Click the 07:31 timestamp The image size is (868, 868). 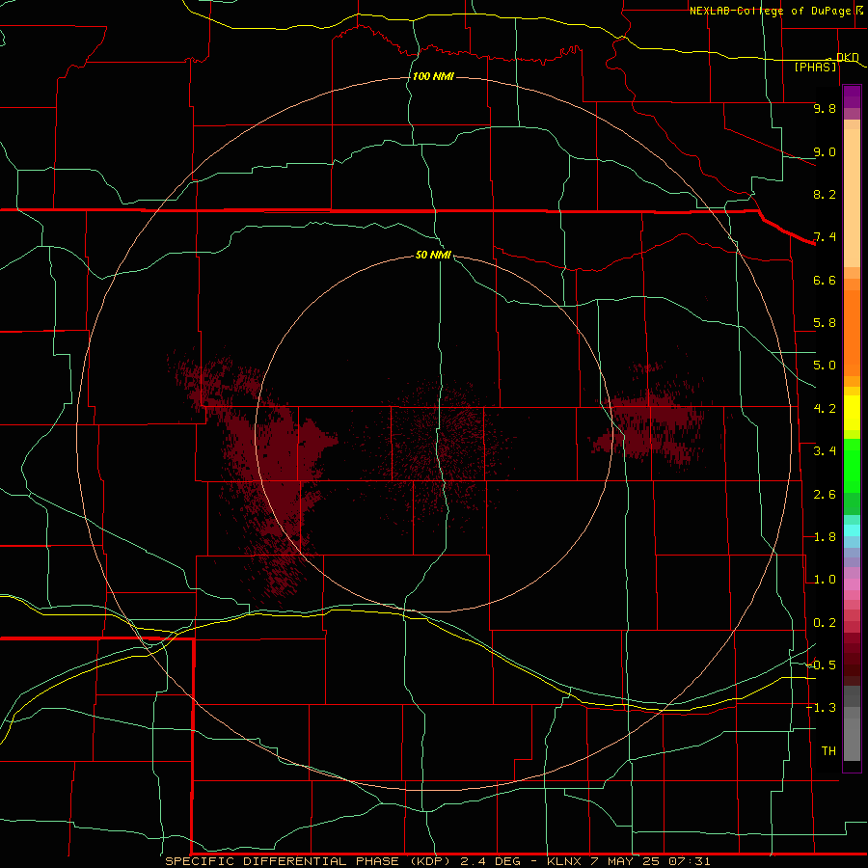tap(690, 861)
